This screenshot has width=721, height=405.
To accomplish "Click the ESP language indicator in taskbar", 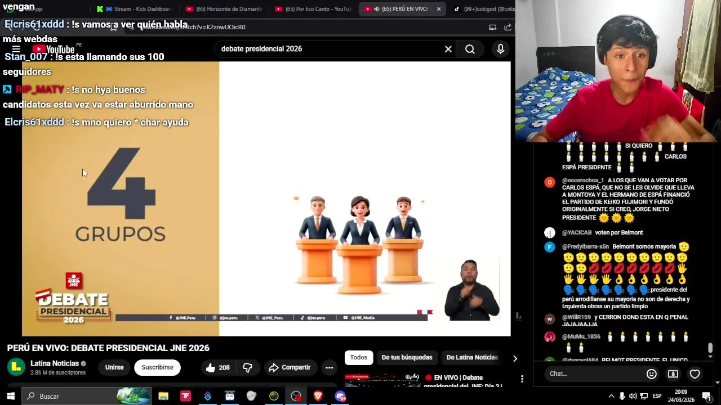I will 657,396.
